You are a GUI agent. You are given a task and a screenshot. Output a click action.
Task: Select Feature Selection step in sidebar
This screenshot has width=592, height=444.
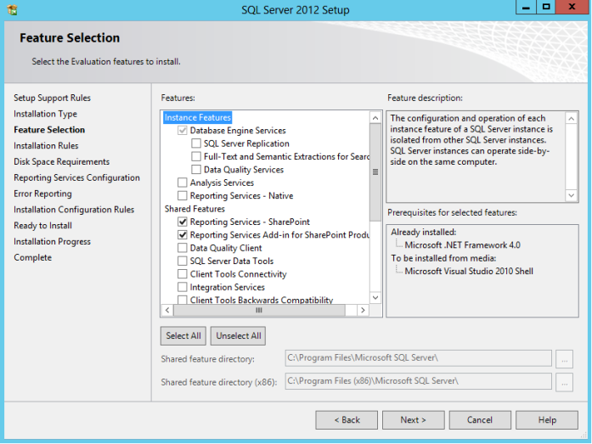[49, 130]
